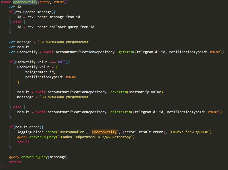The image size is (228, 170).
Task: Click the 'null' keyword in the if condition
Action: [62, 62]
